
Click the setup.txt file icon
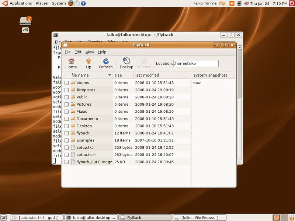click(73, 147)
